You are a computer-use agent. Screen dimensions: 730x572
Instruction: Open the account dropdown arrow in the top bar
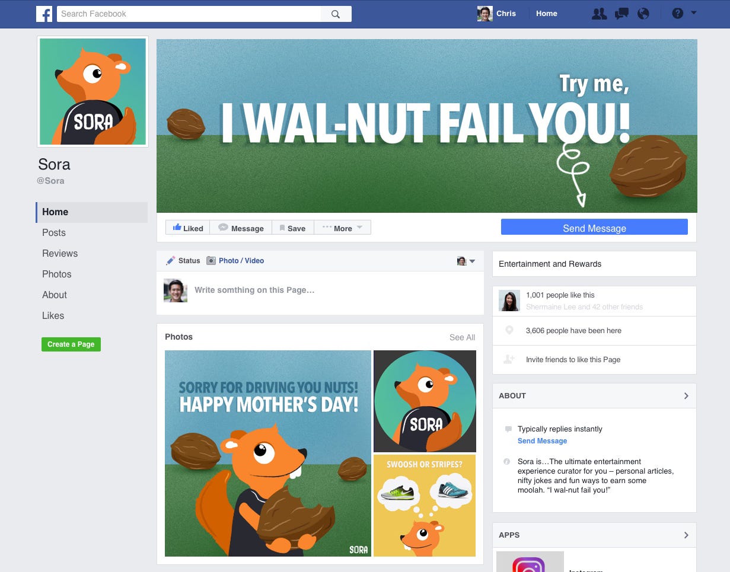(694, 12)
